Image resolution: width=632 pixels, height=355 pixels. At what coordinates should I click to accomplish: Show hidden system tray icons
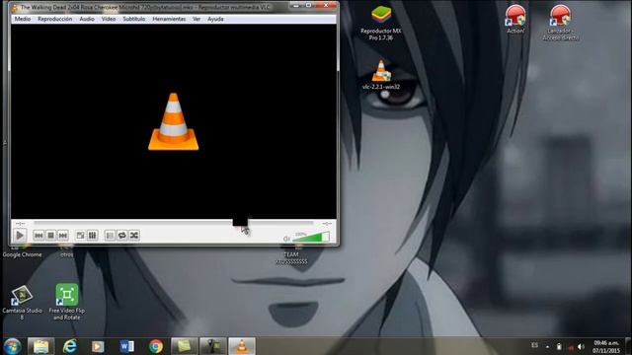tap(547, 346)
